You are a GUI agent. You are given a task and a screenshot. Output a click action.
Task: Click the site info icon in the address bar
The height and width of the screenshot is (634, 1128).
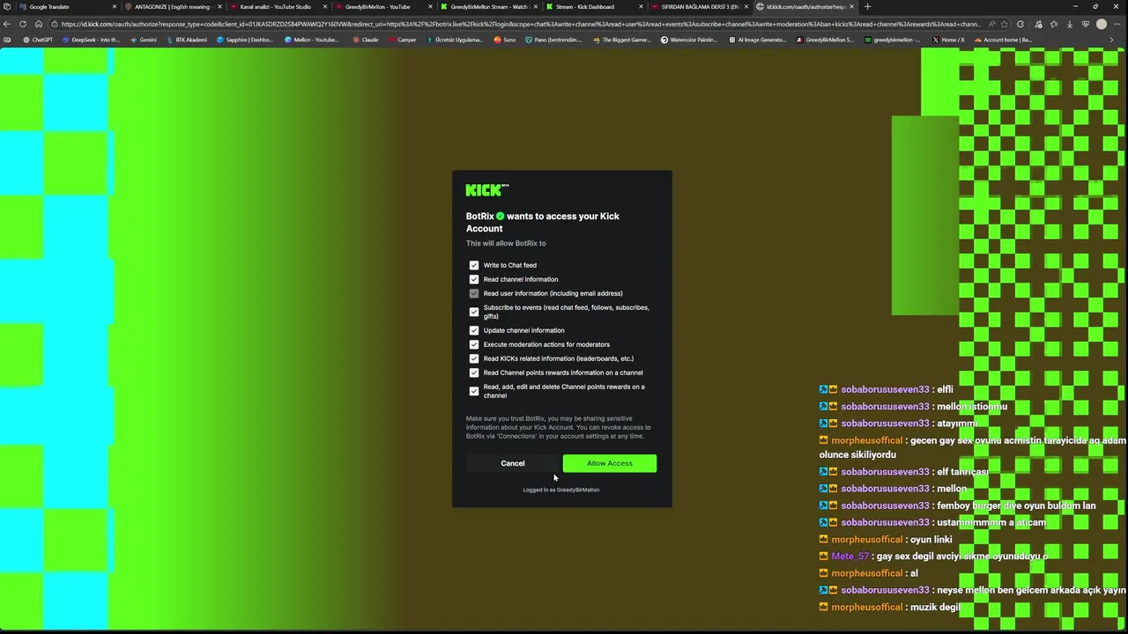click(x=55, y=24)
